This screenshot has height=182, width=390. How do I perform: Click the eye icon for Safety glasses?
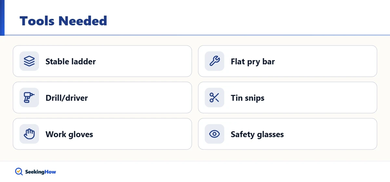click(x=214, y=134)
